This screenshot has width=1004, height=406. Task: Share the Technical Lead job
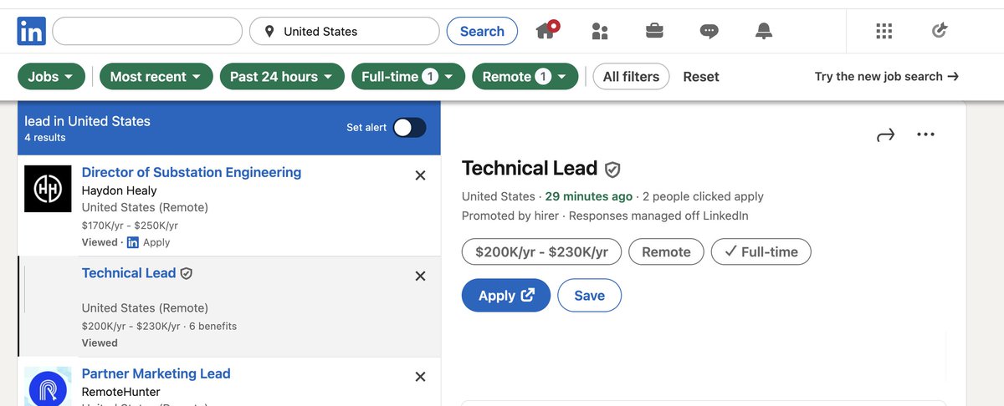(885, 134)
